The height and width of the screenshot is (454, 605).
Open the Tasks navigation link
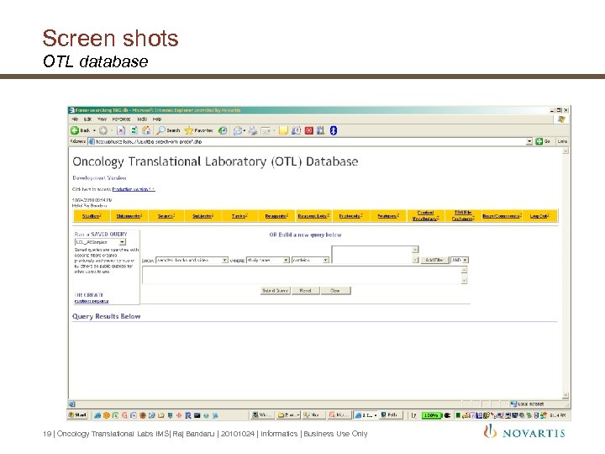click(239, 216)
